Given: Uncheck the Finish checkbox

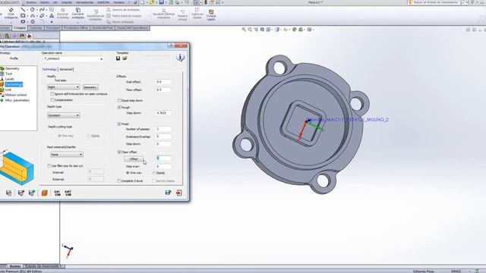Looking at the screenshot, I should pyautogui.click(x=119, y=124).
